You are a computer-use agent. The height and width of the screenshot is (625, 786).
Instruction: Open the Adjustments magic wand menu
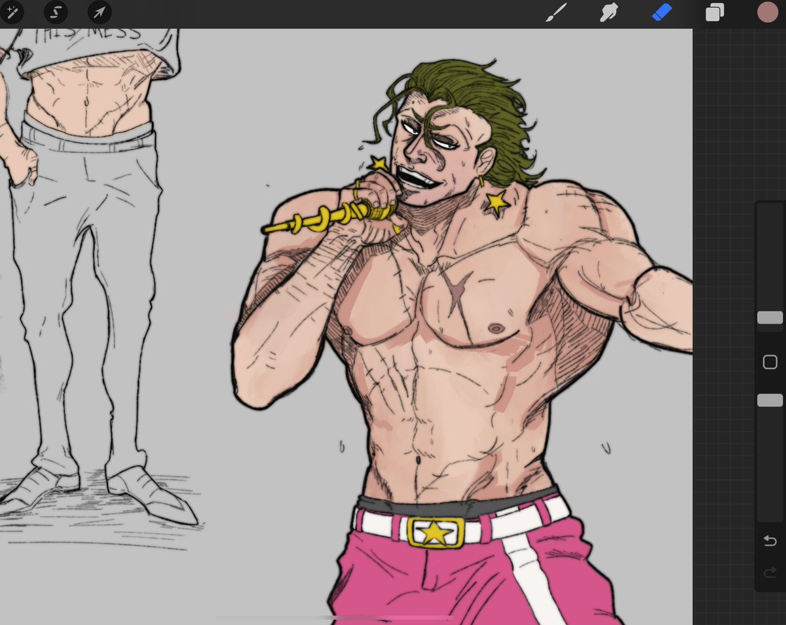click(x=12, y=12)
